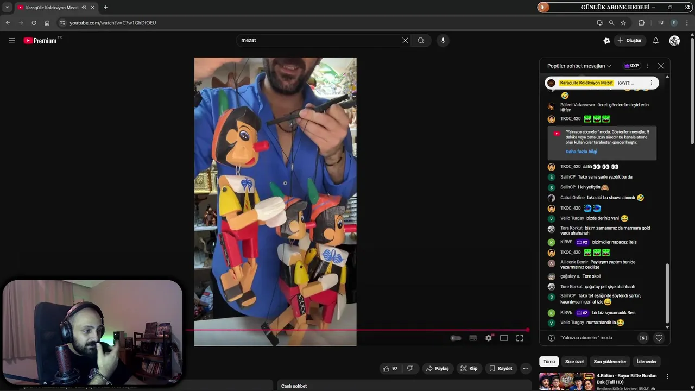Viewport: 695px width, 391px height.
Task: Start voice search with microphone icon
Action: (x=443, y=40)
